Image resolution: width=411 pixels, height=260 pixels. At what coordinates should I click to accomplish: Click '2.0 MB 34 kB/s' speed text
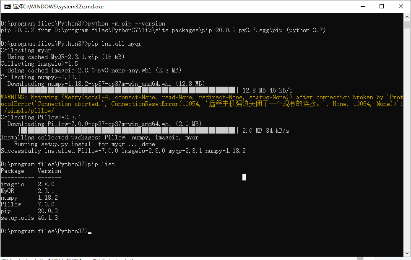point(266,131)
